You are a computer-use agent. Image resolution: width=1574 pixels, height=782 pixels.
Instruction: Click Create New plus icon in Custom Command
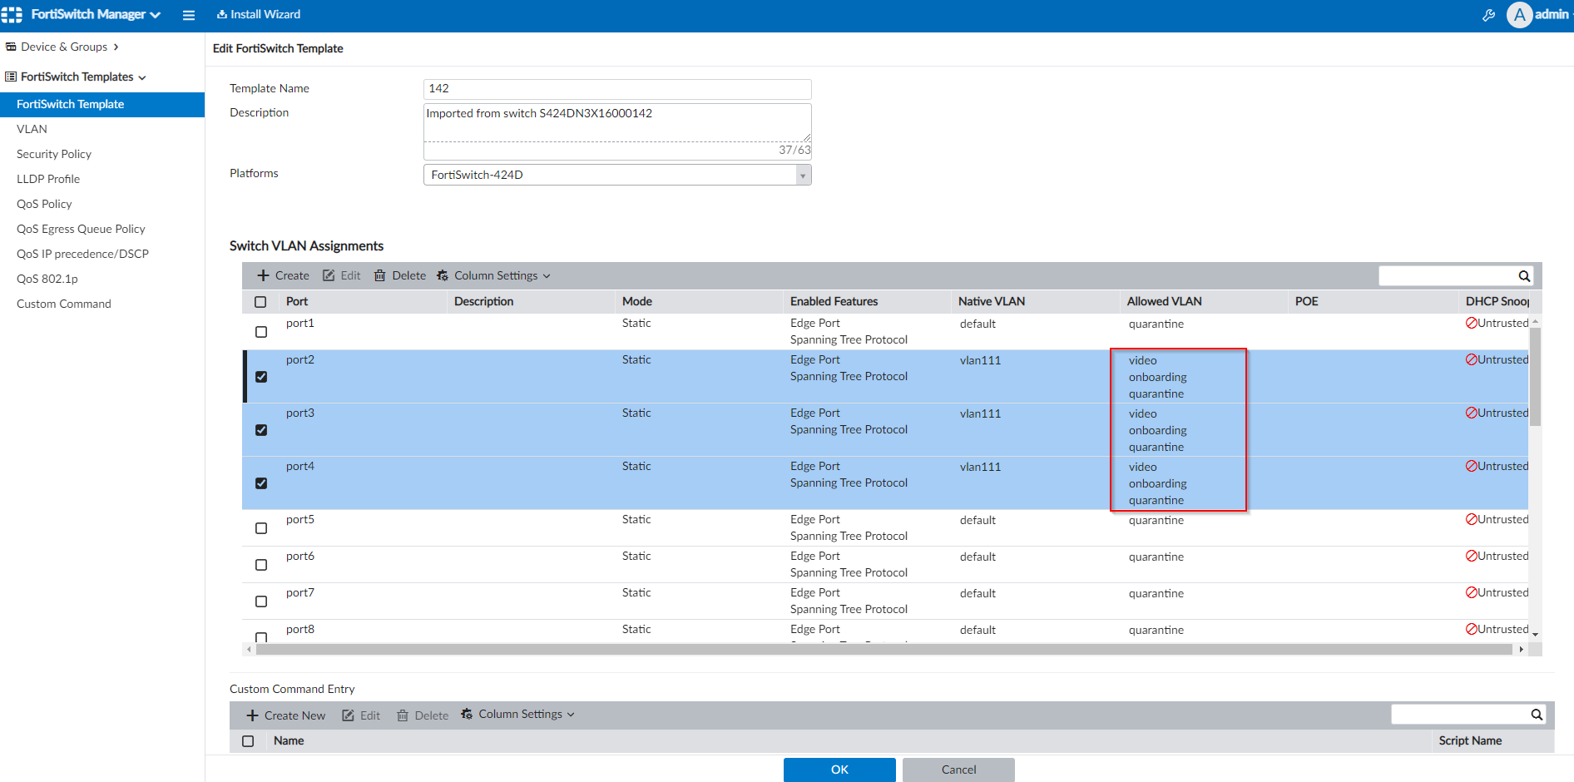[x=253, y=715]
